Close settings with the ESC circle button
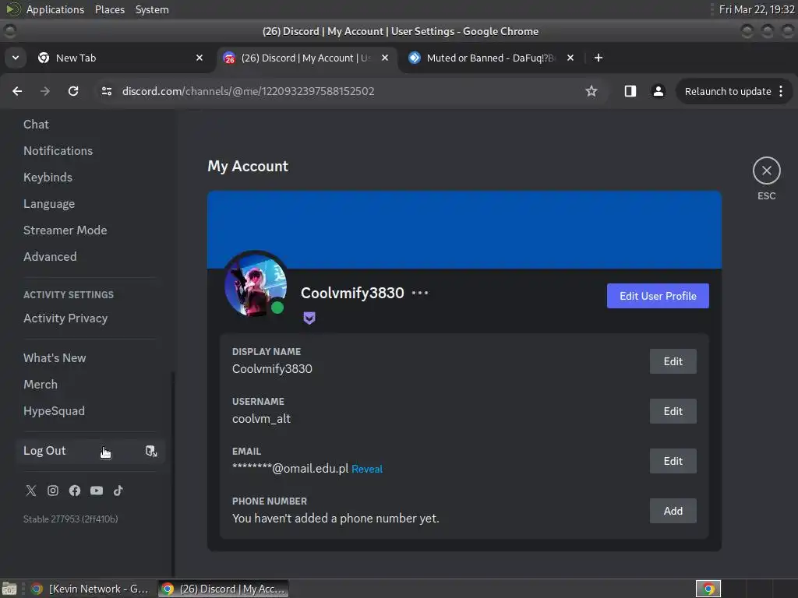The height and width of the screenshot is (598, 798). (x=767, y=171)
